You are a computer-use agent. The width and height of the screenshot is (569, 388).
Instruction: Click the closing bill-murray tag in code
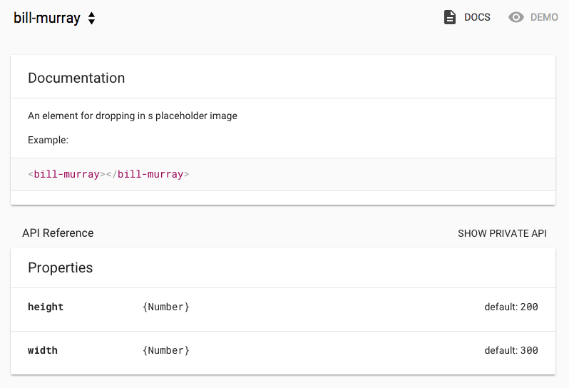[150, 174]
